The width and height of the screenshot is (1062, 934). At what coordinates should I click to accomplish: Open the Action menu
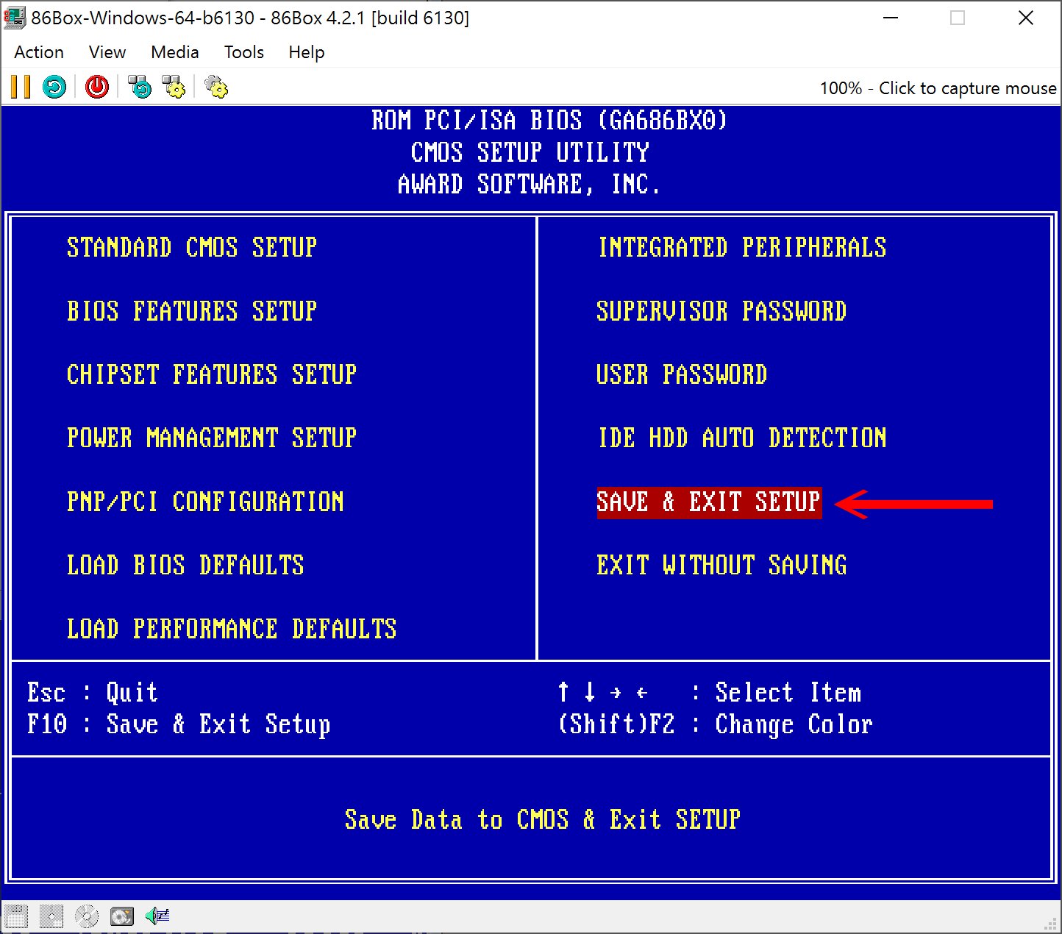click(x=39, y=52)
